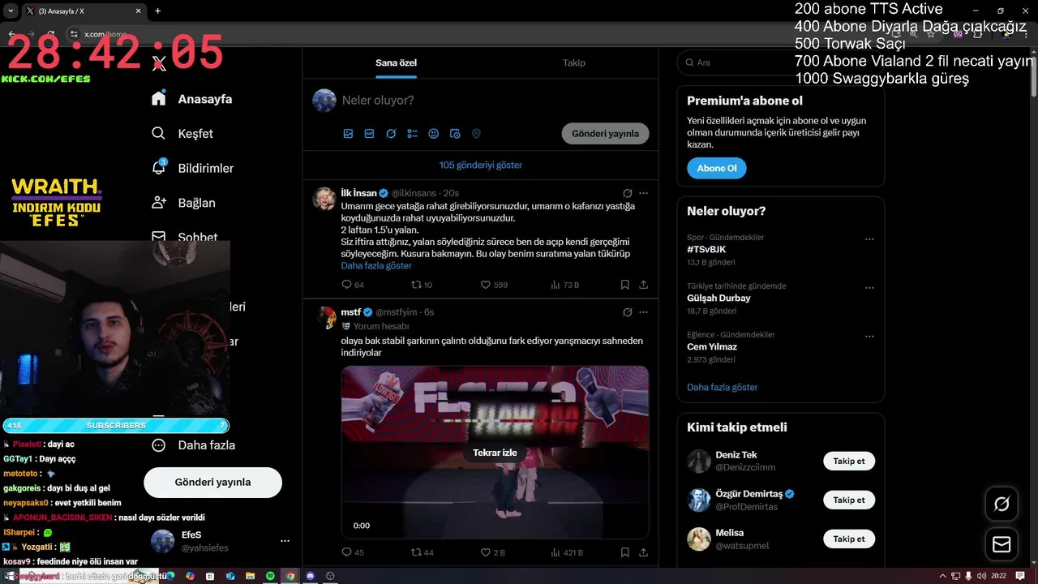Open Discord from the taskbar
1038x584 pixels.
pyautogui.click(x=310, y=576)
